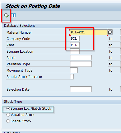Image resolution: width=121 pixels, height=133 pixels.
Task: Click the Storage Location field
Action: pos(75,51)
